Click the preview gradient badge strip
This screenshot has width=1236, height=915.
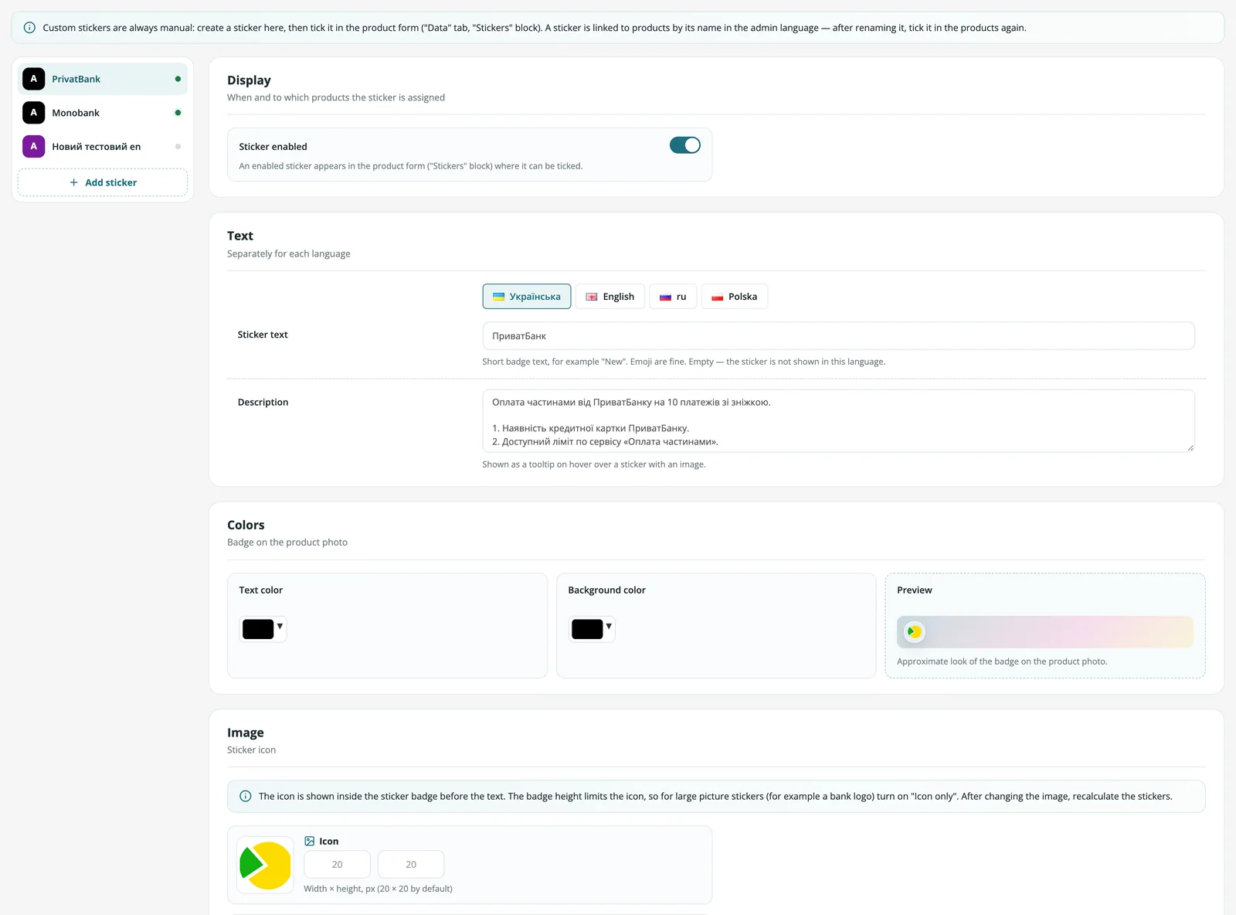pos(1044,632)
